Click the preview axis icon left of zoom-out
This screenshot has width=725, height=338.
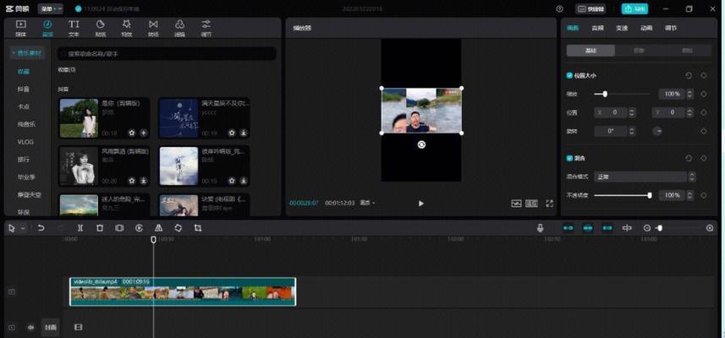[x=627, y=228]
